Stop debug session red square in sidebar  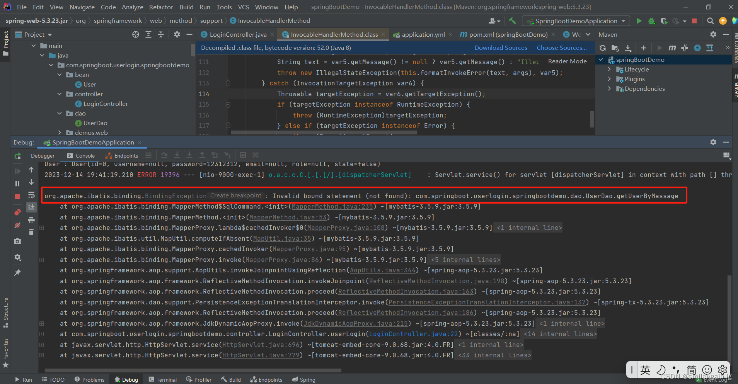pos(17,197)
